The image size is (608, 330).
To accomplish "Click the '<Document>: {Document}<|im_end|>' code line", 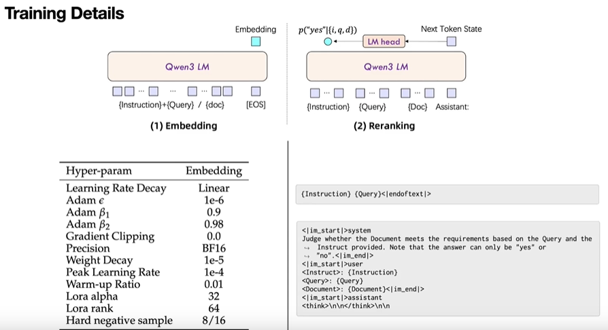I will tap(363, 289).
